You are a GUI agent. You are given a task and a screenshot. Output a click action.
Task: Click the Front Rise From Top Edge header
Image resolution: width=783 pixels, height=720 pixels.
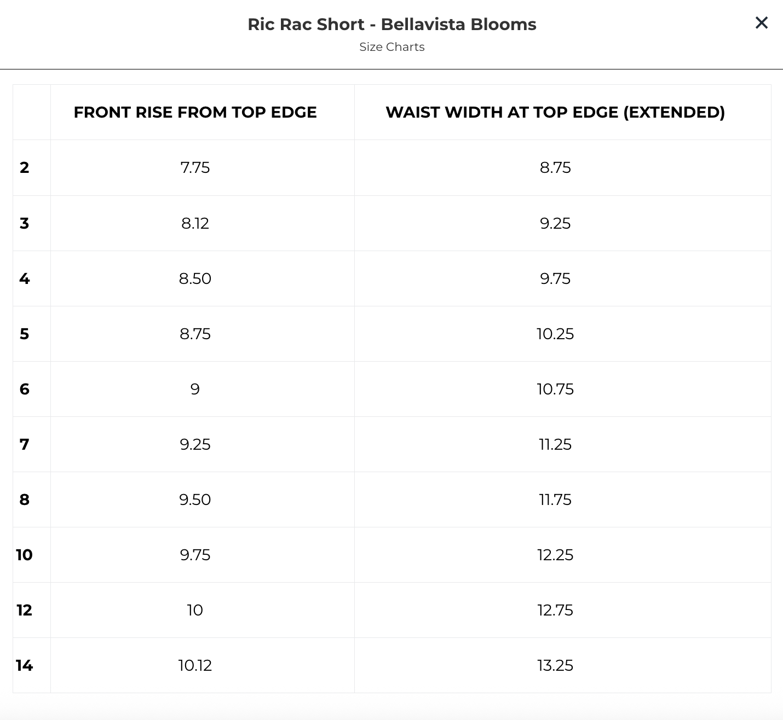(195, 112)
